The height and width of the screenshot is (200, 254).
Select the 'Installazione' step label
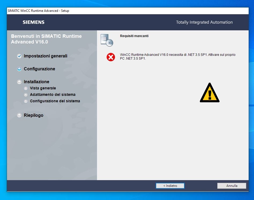(36, 82)
